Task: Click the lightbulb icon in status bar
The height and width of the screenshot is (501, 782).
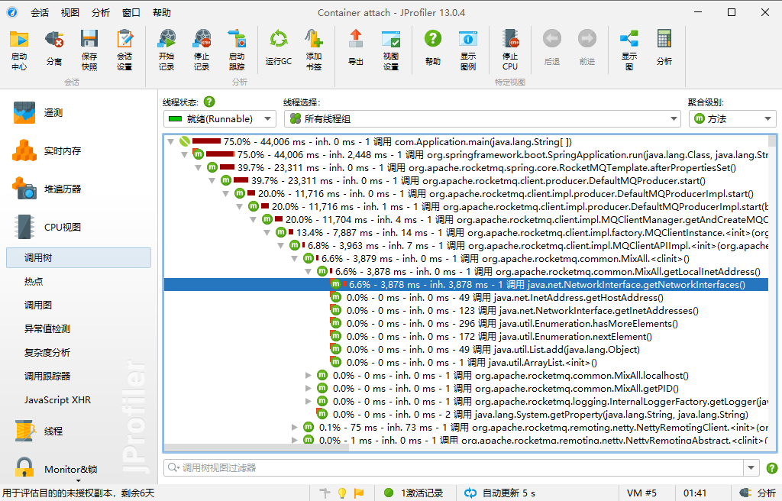Action: [x=342, y=493]
